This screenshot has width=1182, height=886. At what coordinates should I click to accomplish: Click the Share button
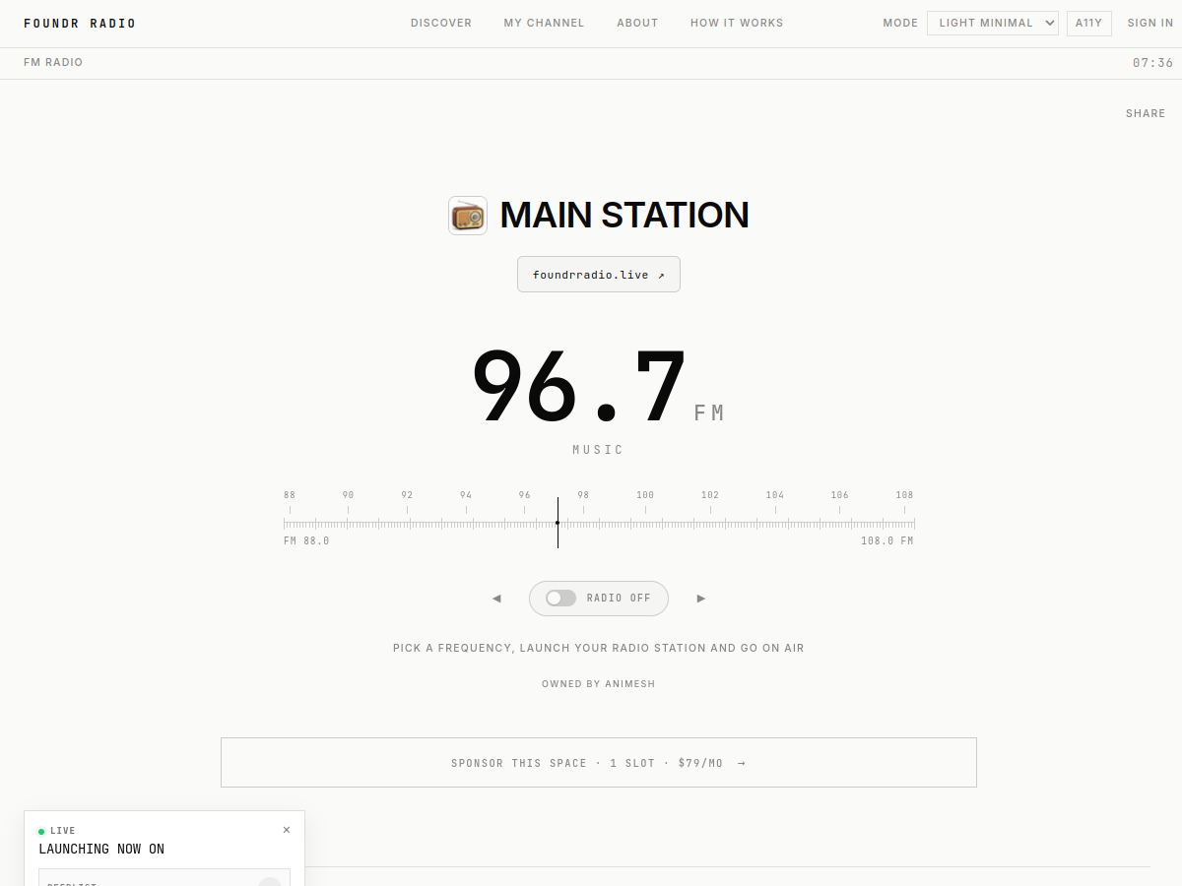[1146, 114]
